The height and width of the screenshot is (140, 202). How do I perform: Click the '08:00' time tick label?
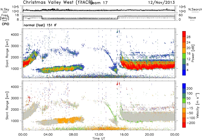(73, 135)
